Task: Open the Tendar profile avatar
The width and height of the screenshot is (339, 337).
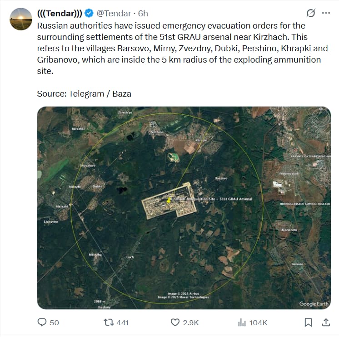Action: tap(21, 19)
